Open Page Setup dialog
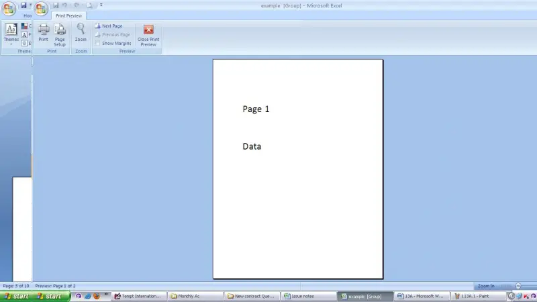 click(60, 35)
